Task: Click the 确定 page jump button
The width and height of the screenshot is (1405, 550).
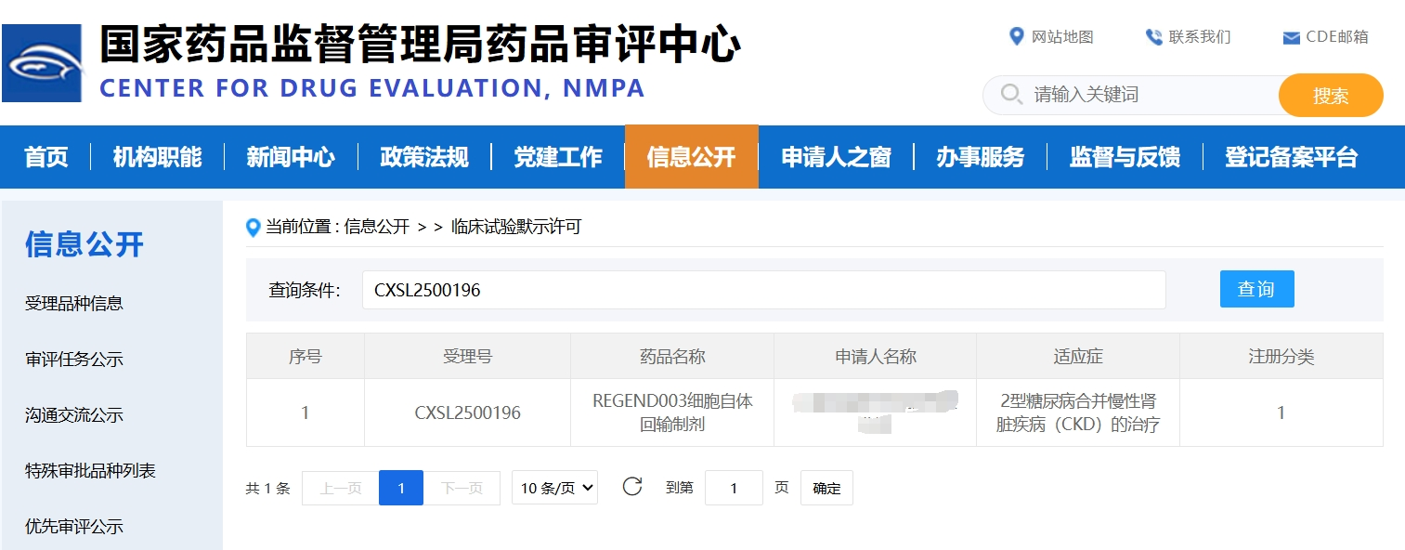Action: click(826, 488)
